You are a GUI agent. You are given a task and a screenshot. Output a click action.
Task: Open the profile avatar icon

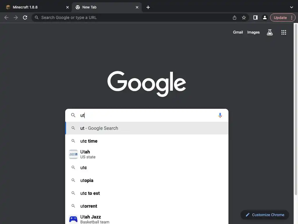pyautogui.click(x=265, y=17)
